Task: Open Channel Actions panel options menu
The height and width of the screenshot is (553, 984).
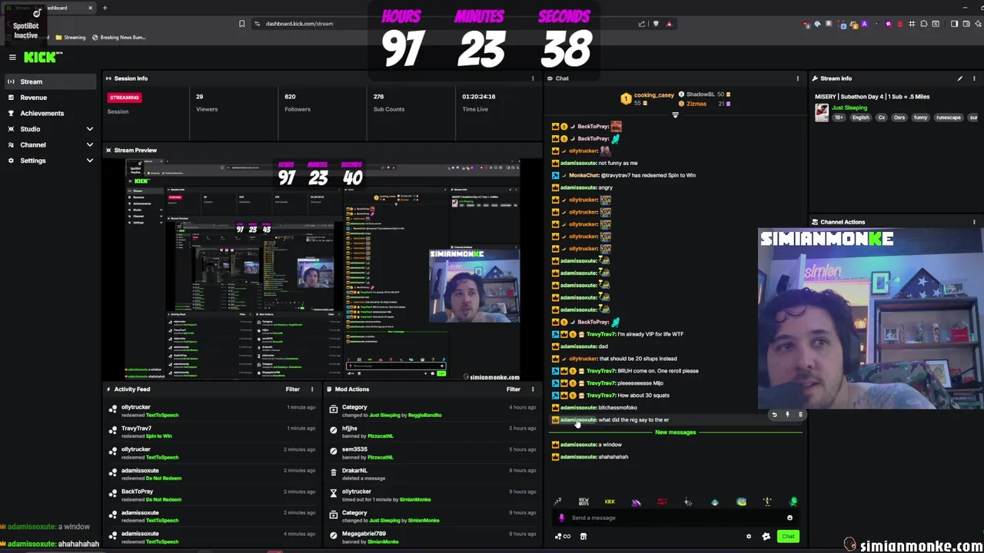Action: click(x=974, y=222)
